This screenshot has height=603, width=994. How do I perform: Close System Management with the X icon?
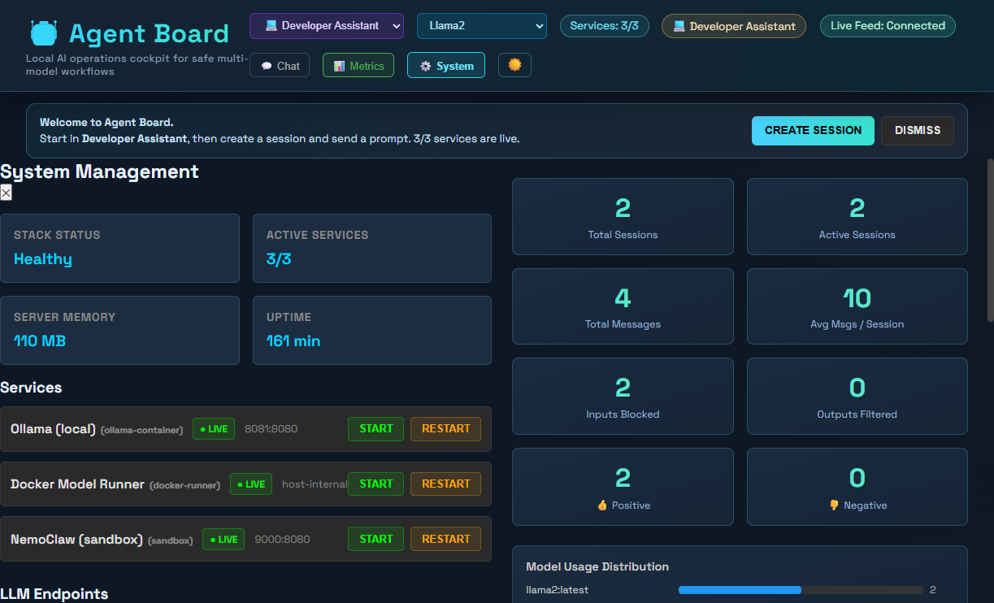point(6,193)
